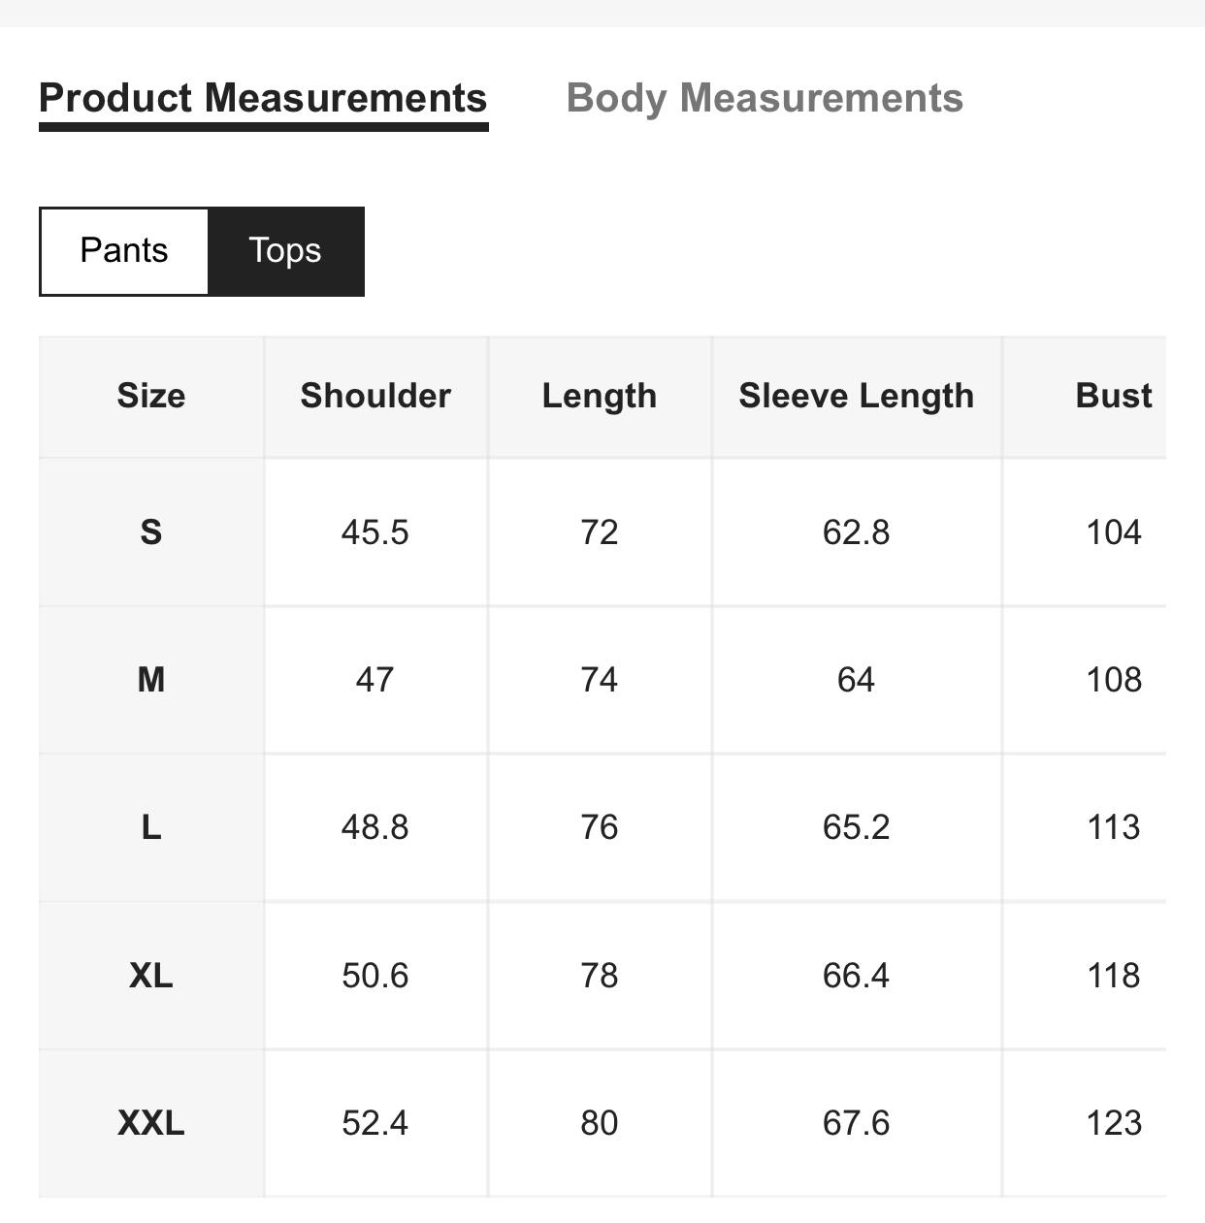Click the 65.2 sleeve length for L
Image resolution: width=1205 pixels, height=1223 pixels.
pyautogui.click(x=856, y=827)
